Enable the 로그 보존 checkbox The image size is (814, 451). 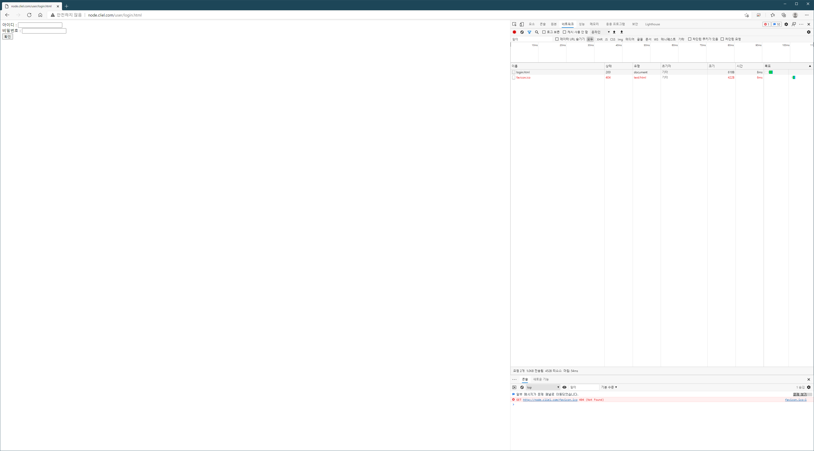tap(544, 32)
